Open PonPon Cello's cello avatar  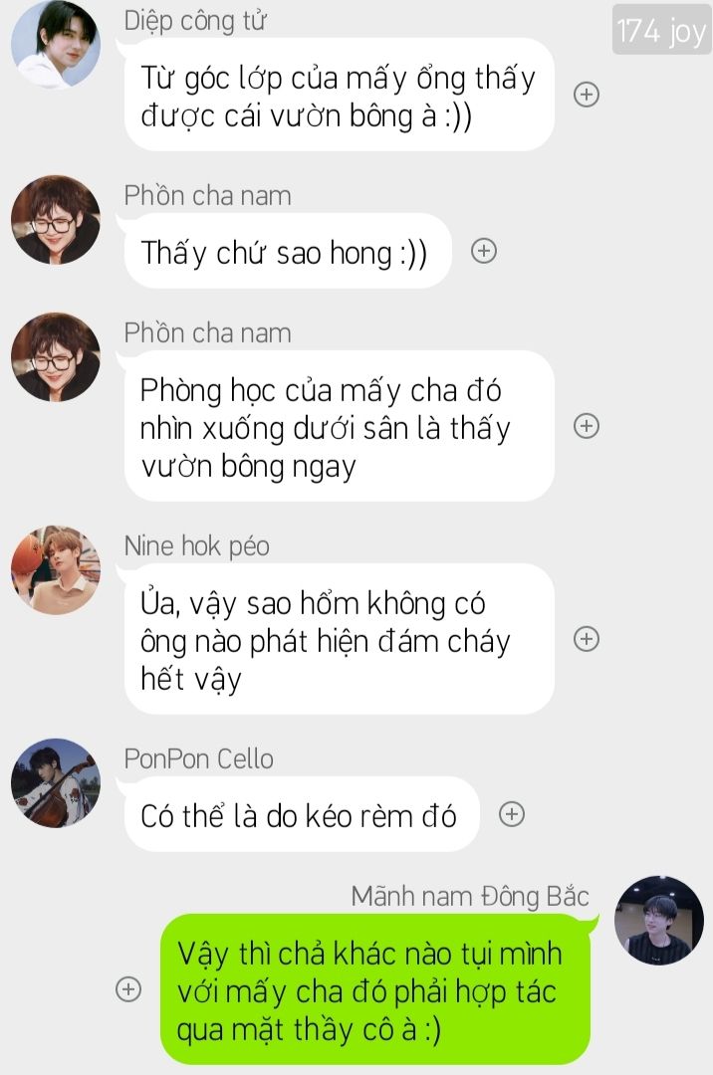pyautogui.click(x=56, y=783)
